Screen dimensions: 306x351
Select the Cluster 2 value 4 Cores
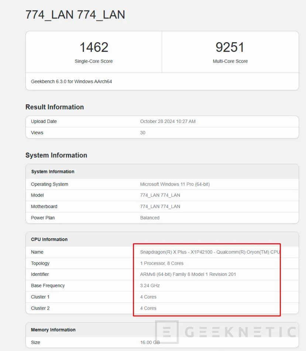(148, 308)
